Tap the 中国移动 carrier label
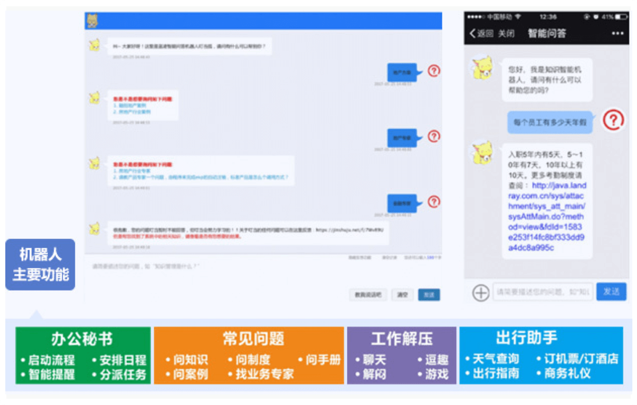 [500, 17]
